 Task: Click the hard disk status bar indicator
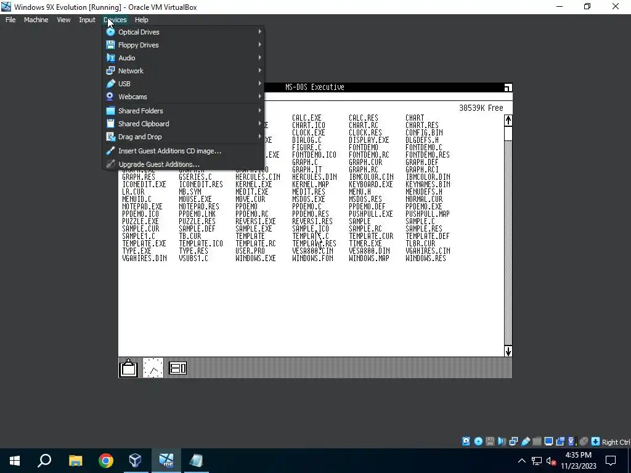[466, 441]
